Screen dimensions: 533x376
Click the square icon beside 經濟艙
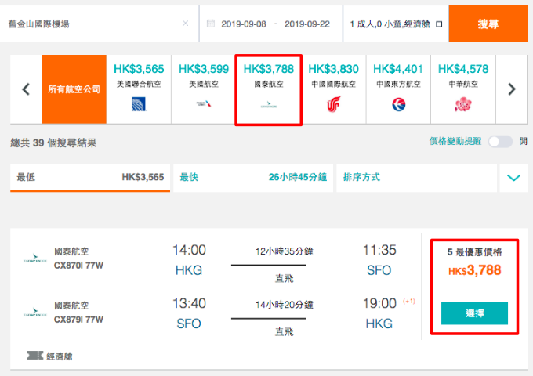439,24
